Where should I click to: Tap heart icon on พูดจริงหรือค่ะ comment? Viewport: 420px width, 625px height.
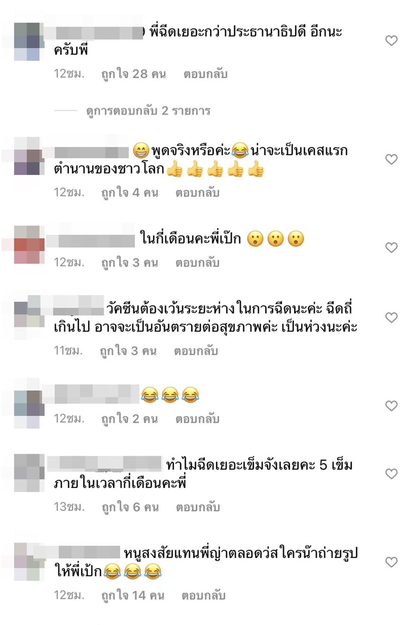pyautogui.click(x=391, y=159)
